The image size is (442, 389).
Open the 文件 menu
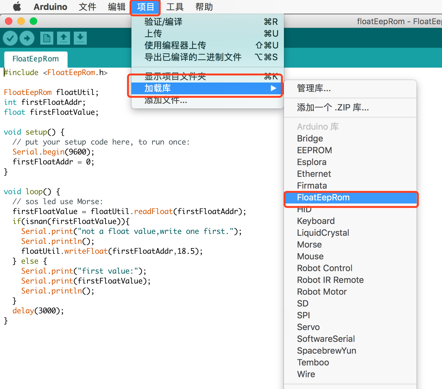coord(87,7)
